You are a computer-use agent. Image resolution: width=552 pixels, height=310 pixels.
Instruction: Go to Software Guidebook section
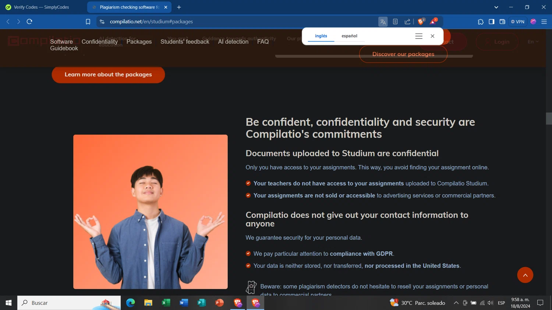click(x=64, y=45)
